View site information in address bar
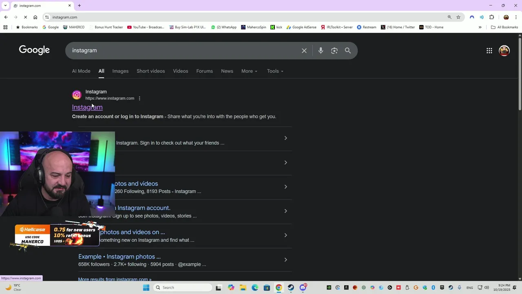The width and height of the screenshot is (522, 294). click(x=47, y=17)
